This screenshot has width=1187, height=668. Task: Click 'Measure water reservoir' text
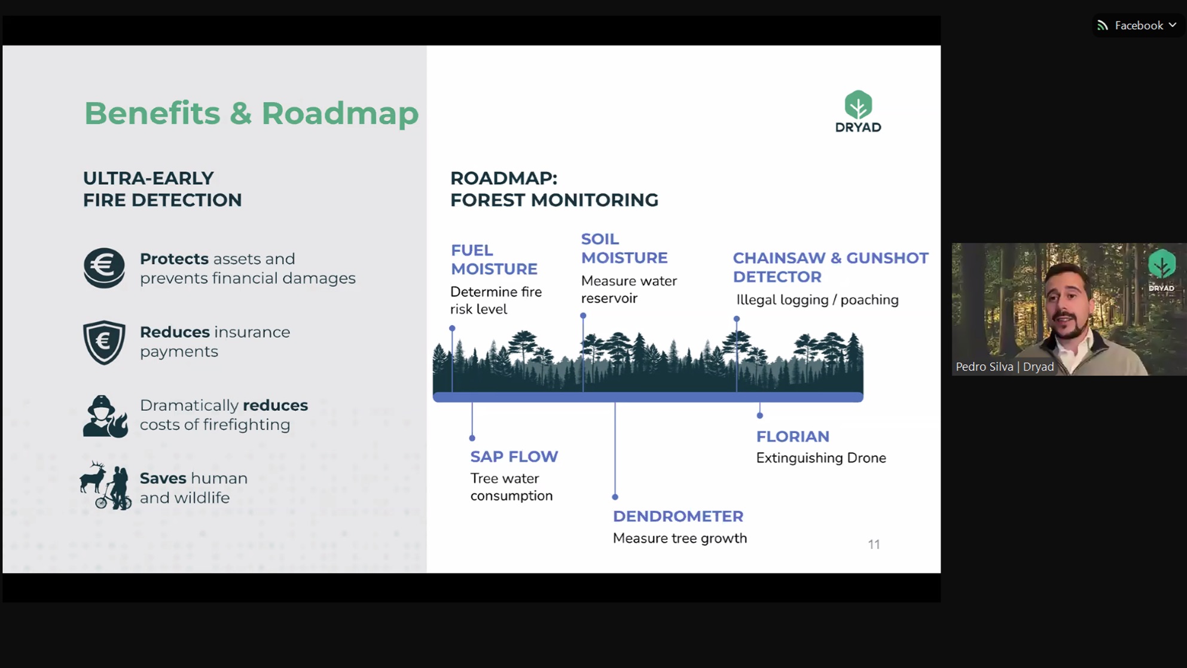(629, 289)
